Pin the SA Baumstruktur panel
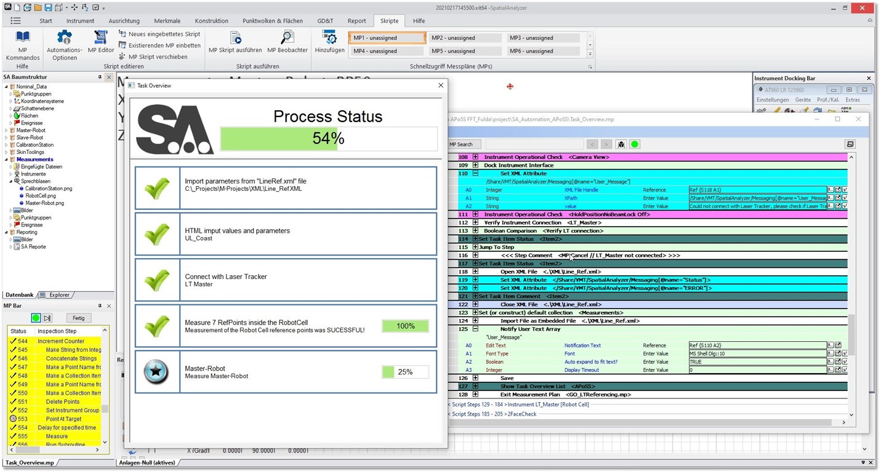The height and width of the screenshot is (473, 881). pos(100,77)
